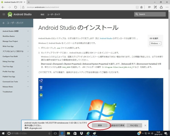Image resolution: width=170 pixels, height=136 pixels.
Task: Click the browser forward arrow
Action: click(x=10, y=7)
